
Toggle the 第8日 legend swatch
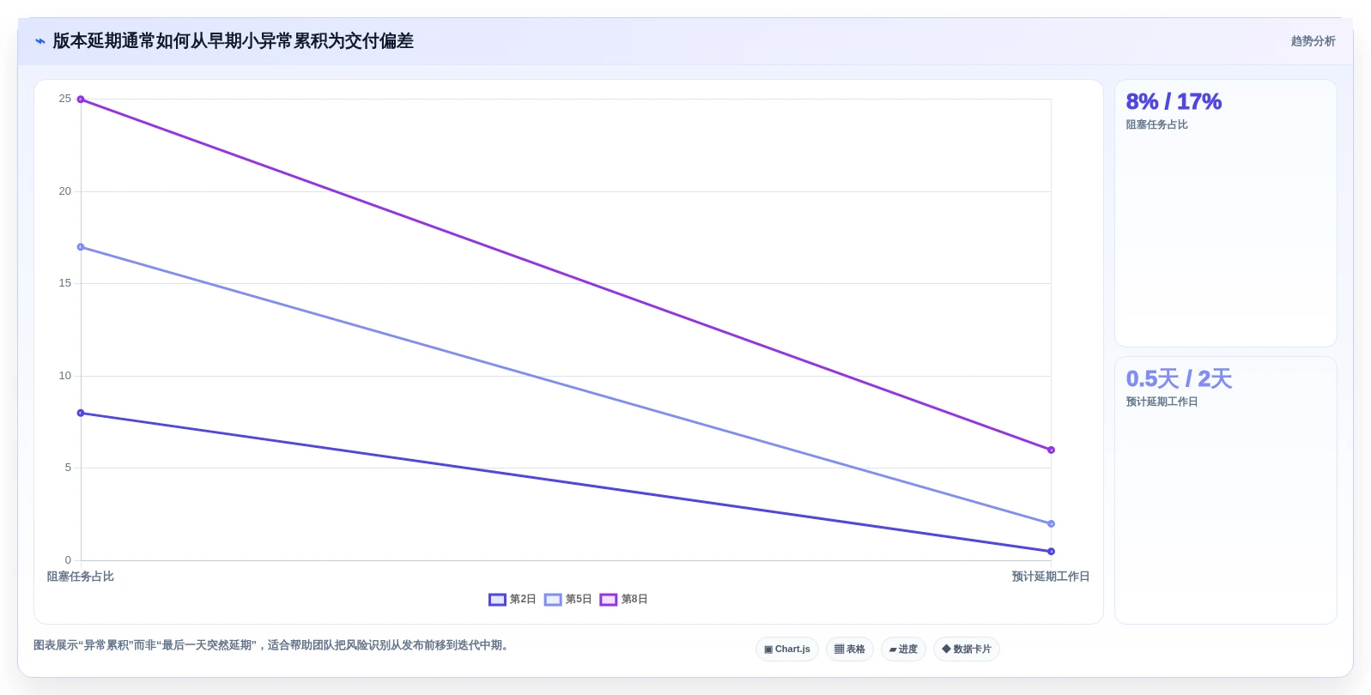(609, 600)
